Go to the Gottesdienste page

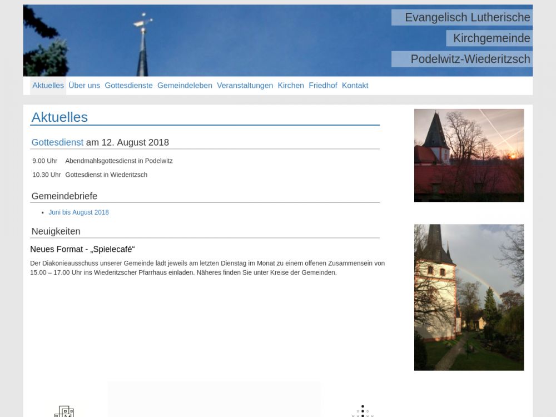(128, 86)
